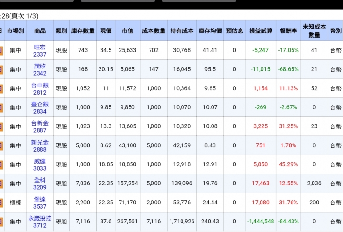
Task: Click the 商品 column header
Action: coord(40,31)
